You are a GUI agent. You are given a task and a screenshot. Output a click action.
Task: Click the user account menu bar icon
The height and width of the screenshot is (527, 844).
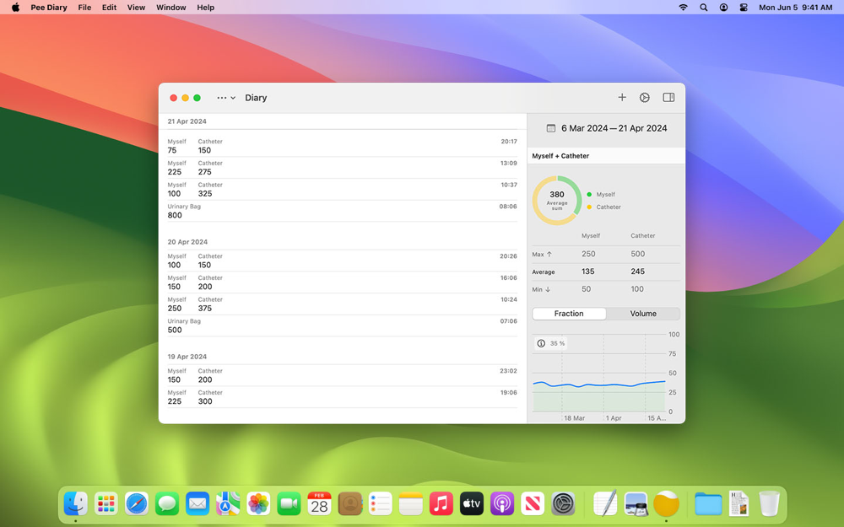point(723,8)
